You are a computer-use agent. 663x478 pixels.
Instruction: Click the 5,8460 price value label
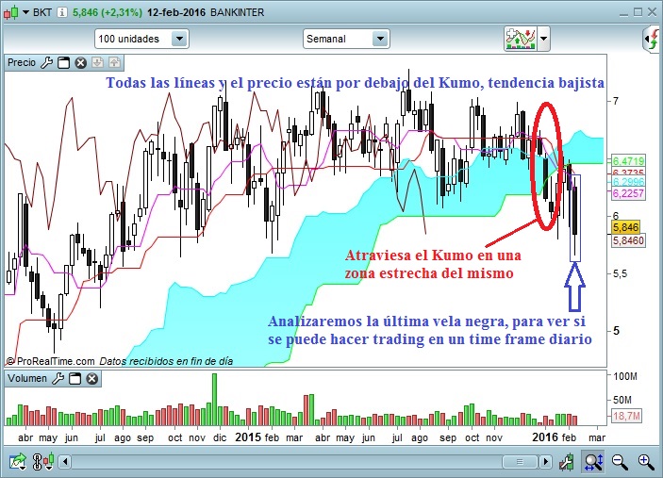629,241
